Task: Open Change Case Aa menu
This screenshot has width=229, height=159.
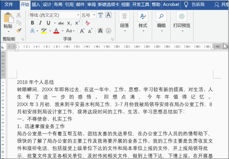Action: click(x=70, y=31)
